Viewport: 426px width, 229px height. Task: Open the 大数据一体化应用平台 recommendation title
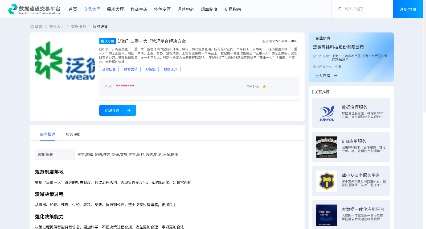pos(363,209)
